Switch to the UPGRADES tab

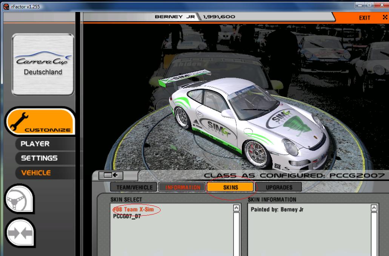point(279,187)
